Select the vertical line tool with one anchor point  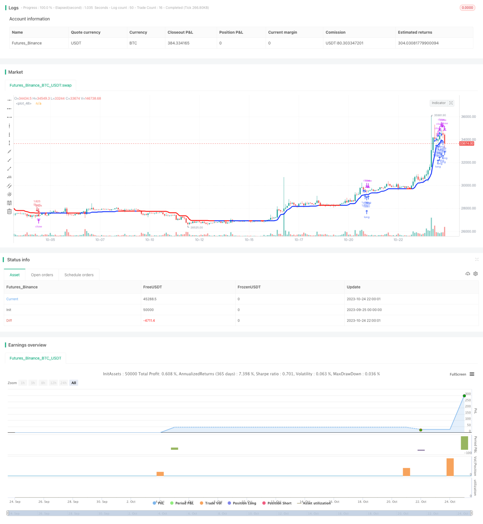[x=9, y=126]
